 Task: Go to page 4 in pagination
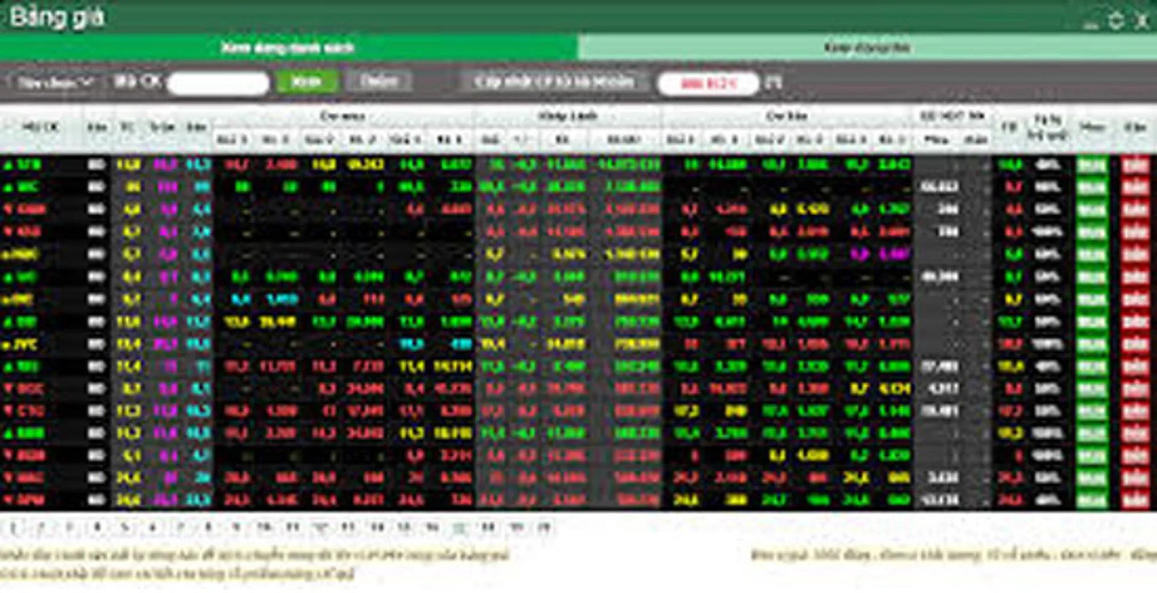coord(97,528)
